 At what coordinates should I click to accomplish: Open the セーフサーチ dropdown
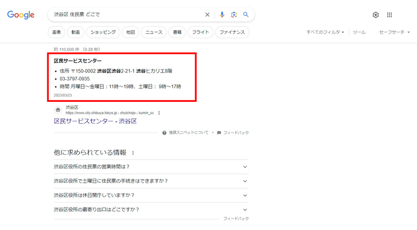pyautogui.click(x=394, y=32)
